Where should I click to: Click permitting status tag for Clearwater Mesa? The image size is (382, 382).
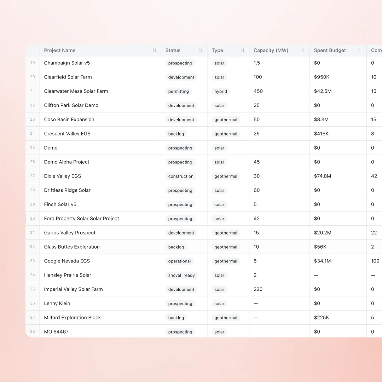[x=179, y=91]
